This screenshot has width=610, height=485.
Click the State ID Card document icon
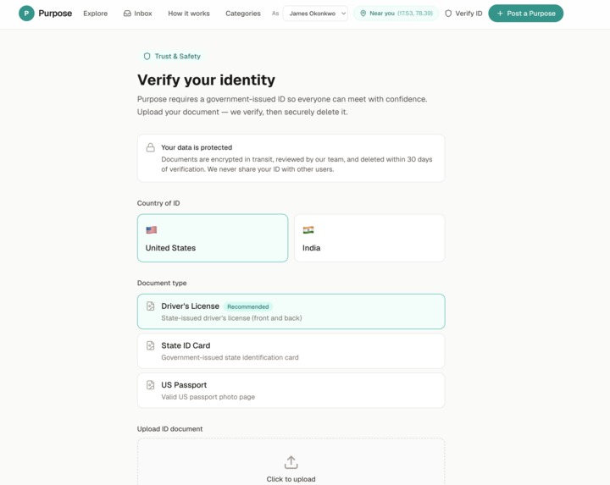[151, 345]
